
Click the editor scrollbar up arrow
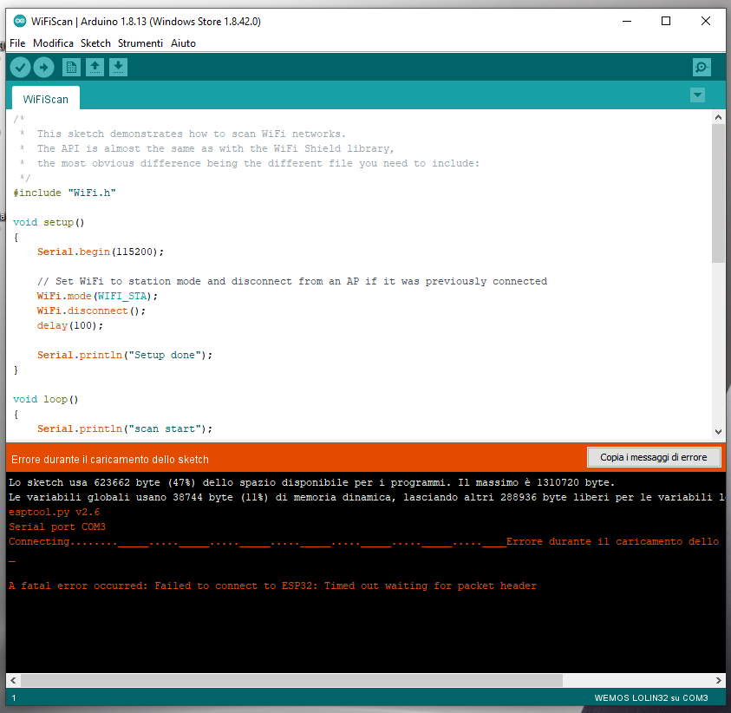click(718, 117)
